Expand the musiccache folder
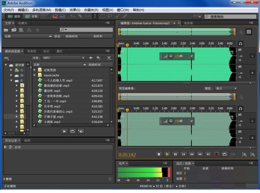This screenshot has height=193, width=260. coord(35,75)
